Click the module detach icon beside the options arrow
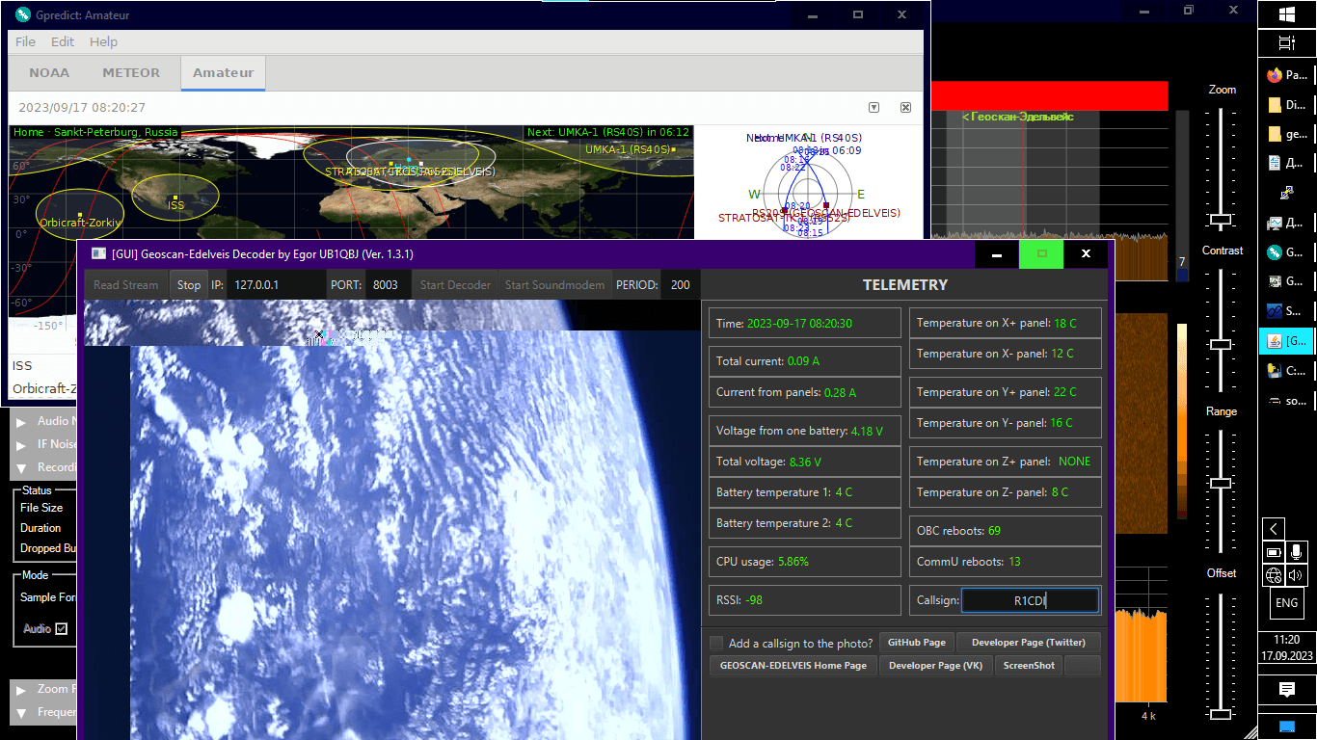 904,107
